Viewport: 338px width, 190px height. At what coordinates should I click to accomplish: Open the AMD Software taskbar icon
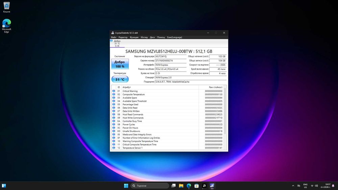(204, 186)
